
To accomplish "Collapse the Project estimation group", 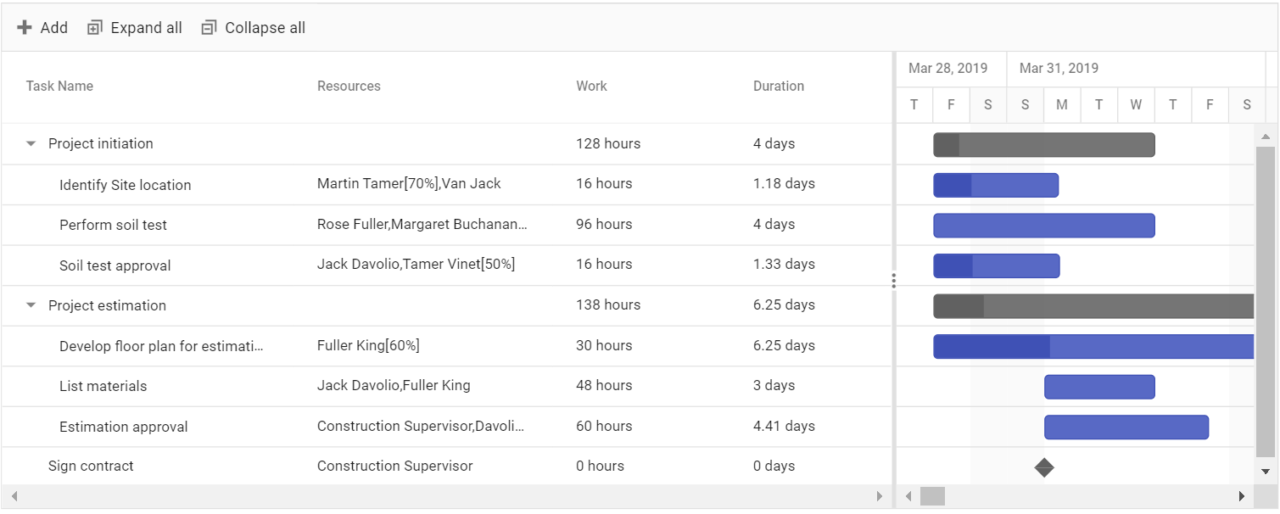I will (x=31, y=306).
